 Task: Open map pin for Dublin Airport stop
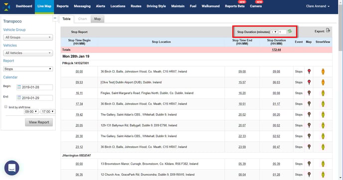click(x=309, y=82)
